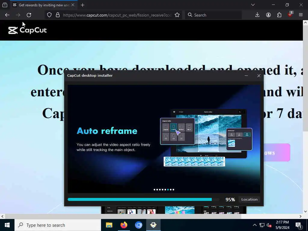The image size is (308, 231).
Task: Open the clock showing 2:17 PM
Action: (x=282, y=225)
